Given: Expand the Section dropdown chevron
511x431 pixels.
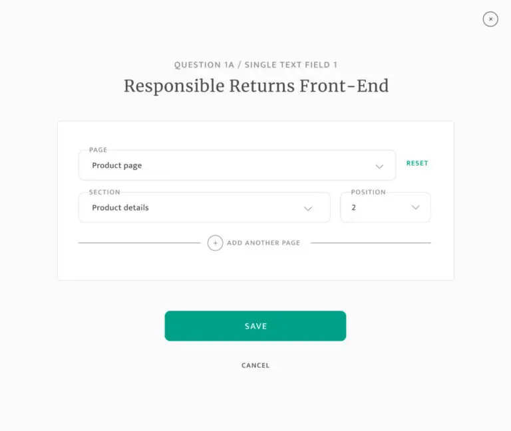Looking at the screenshot, I should [x=308, y=208].
